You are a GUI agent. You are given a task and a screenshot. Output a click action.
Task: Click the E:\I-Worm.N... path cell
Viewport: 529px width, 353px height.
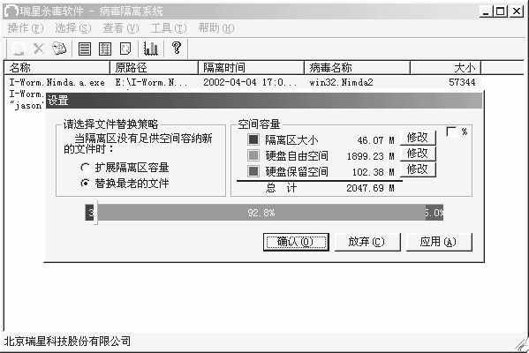tap(151, 82)
